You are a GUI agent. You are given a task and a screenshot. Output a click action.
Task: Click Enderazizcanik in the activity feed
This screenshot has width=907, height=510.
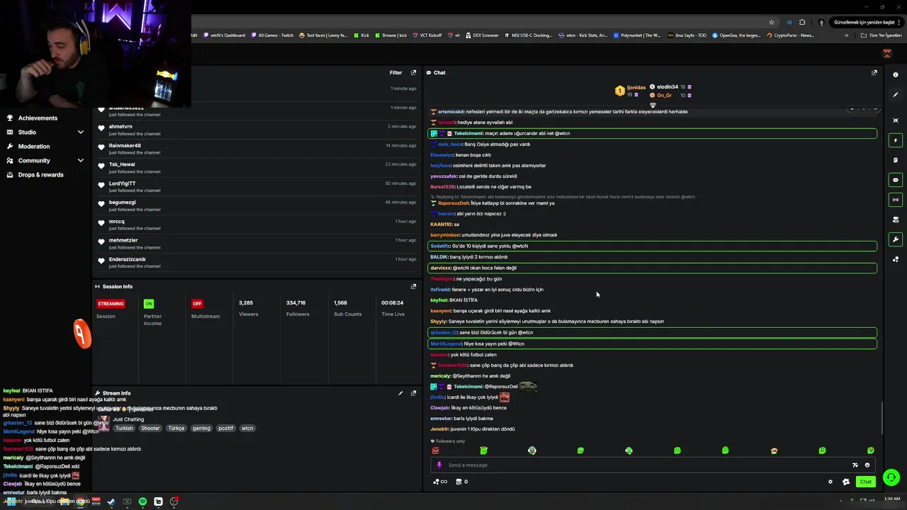tap(127, 259)
